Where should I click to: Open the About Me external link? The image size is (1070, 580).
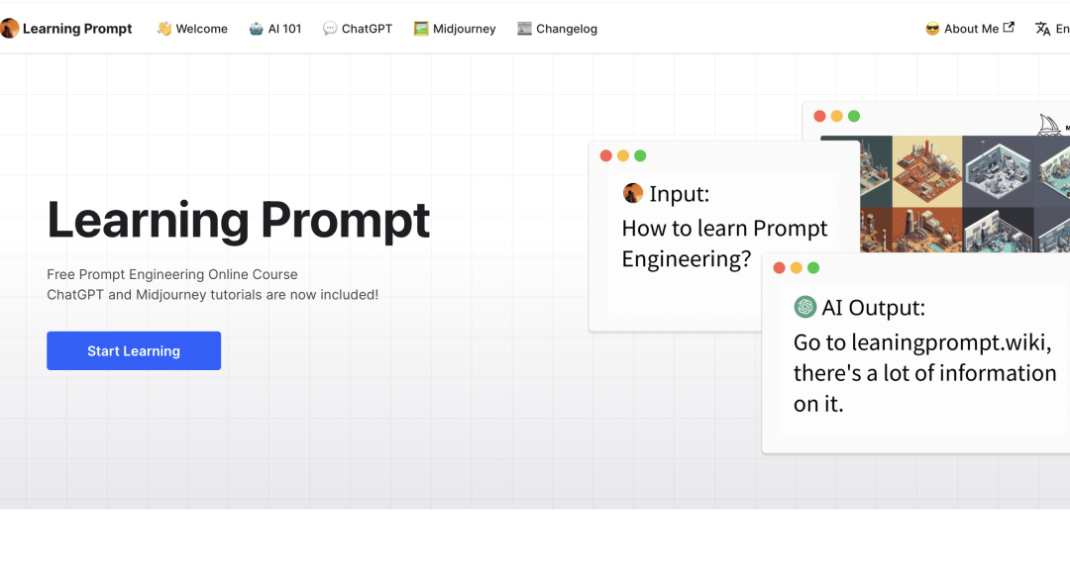970,29
